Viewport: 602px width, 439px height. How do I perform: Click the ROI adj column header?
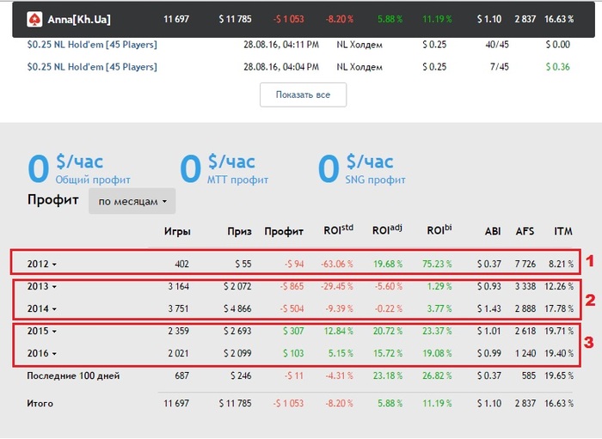click(386, 230)
